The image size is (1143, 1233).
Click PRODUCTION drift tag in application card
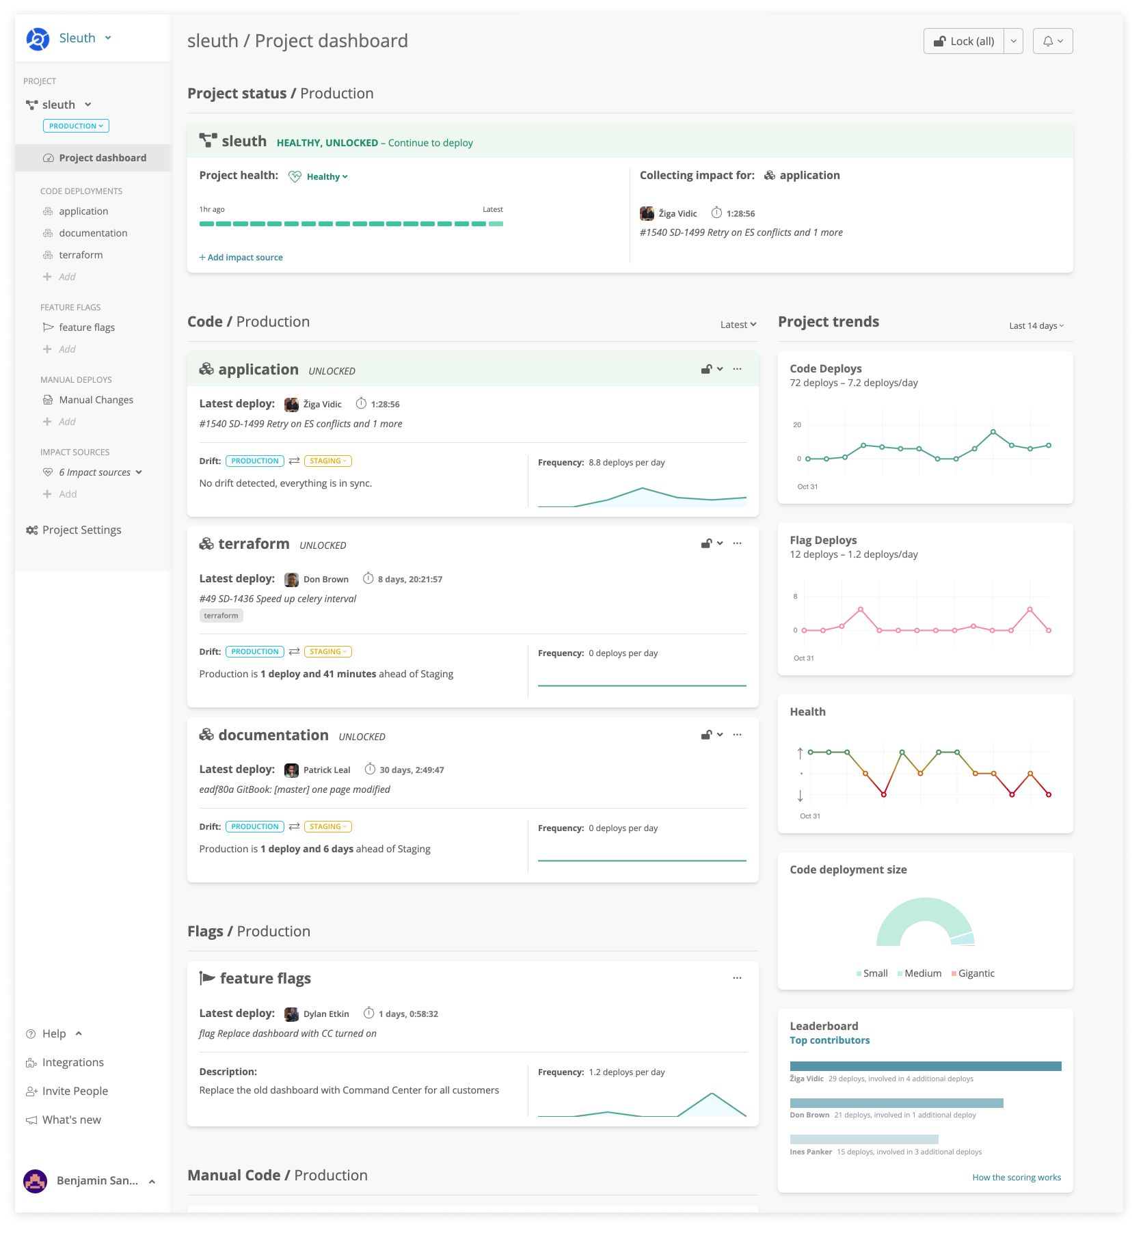255,461
